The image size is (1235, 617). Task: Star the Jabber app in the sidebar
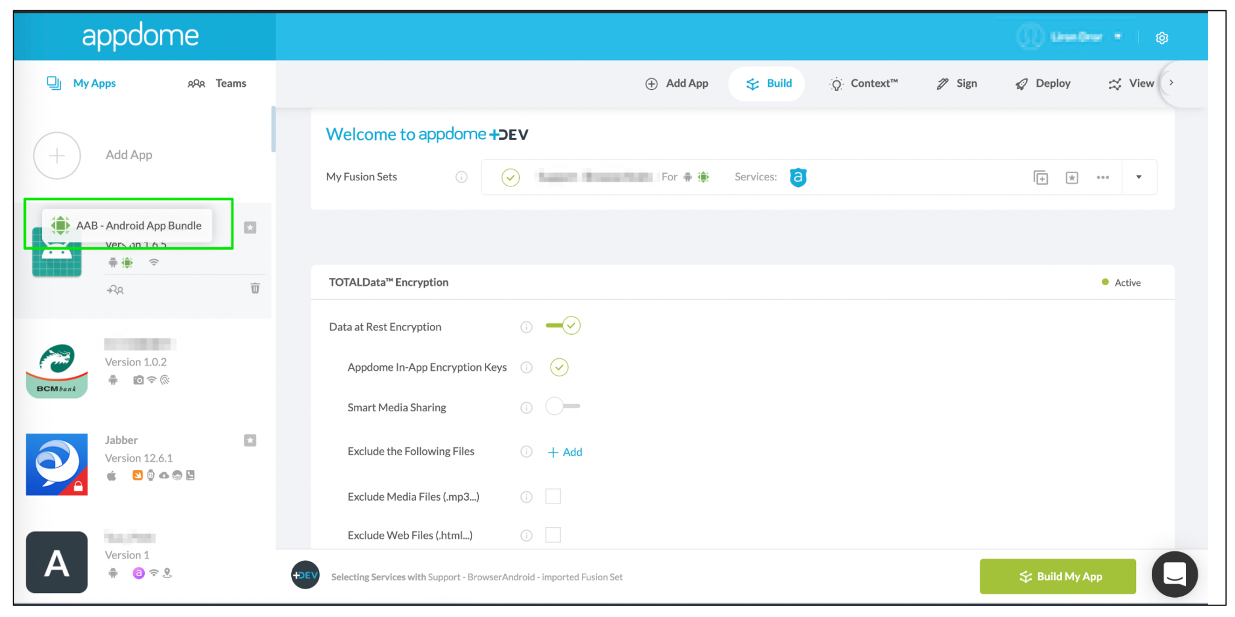(250, 440)
